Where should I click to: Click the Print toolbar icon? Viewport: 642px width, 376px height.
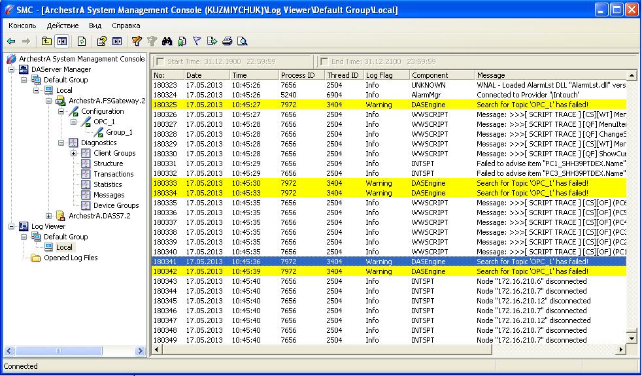pyautogui.click(x=227, y=41)
